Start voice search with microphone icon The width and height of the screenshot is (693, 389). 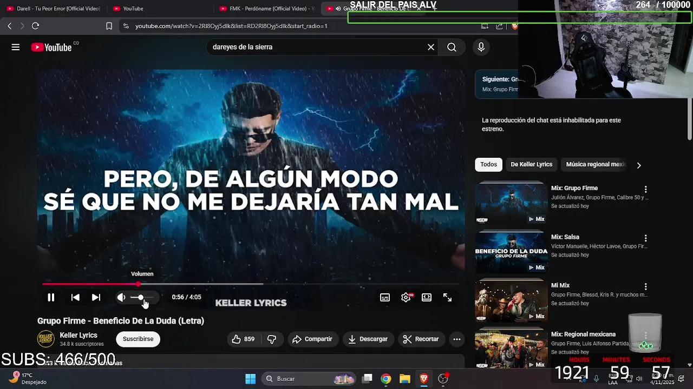pyautogui.click(x=481, y=47)
